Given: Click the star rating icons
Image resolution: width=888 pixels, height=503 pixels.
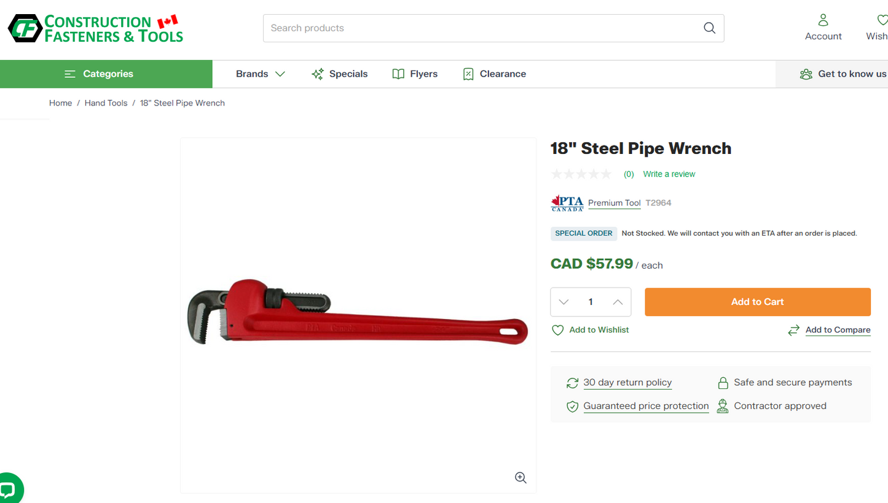Looking at the screenshot, I should click(x=581, y=174).
